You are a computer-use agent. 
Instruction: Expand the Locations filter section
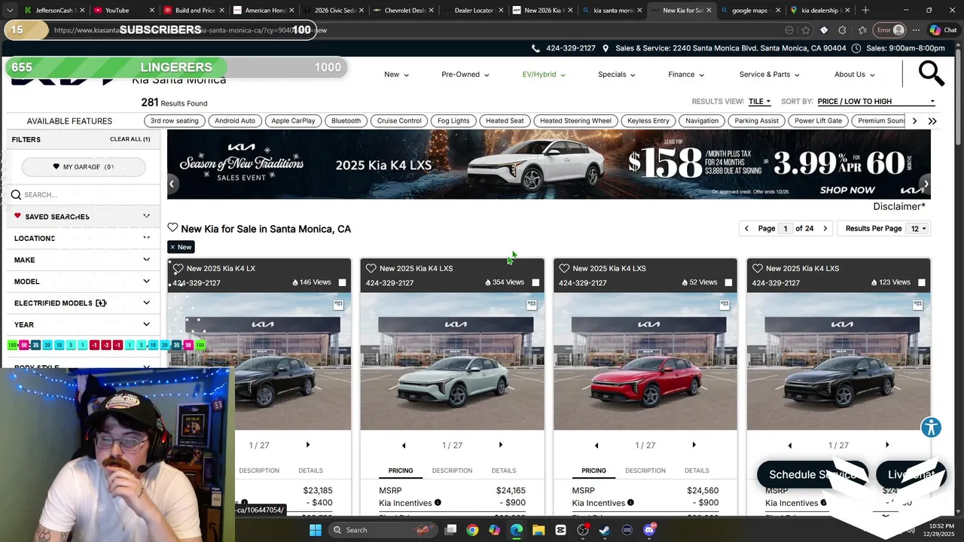click(82, 238)
